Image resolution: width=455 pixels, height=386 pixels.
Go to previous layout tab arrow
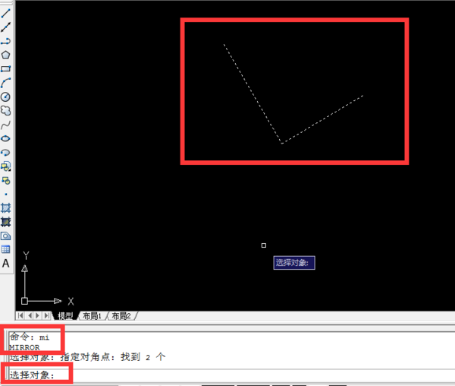pyautogui.click(x=30, y=315)
